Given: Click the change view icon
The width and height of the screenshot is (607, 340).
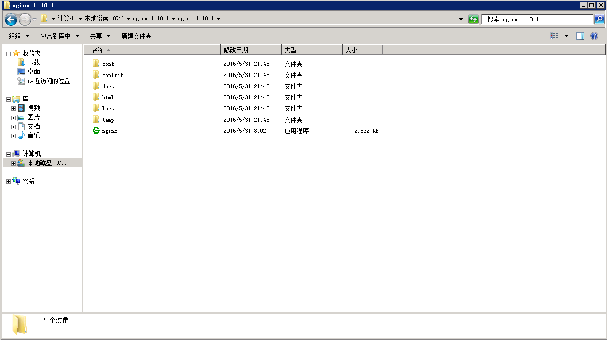Looking at the screenshot, I should (x=554, y=36).
